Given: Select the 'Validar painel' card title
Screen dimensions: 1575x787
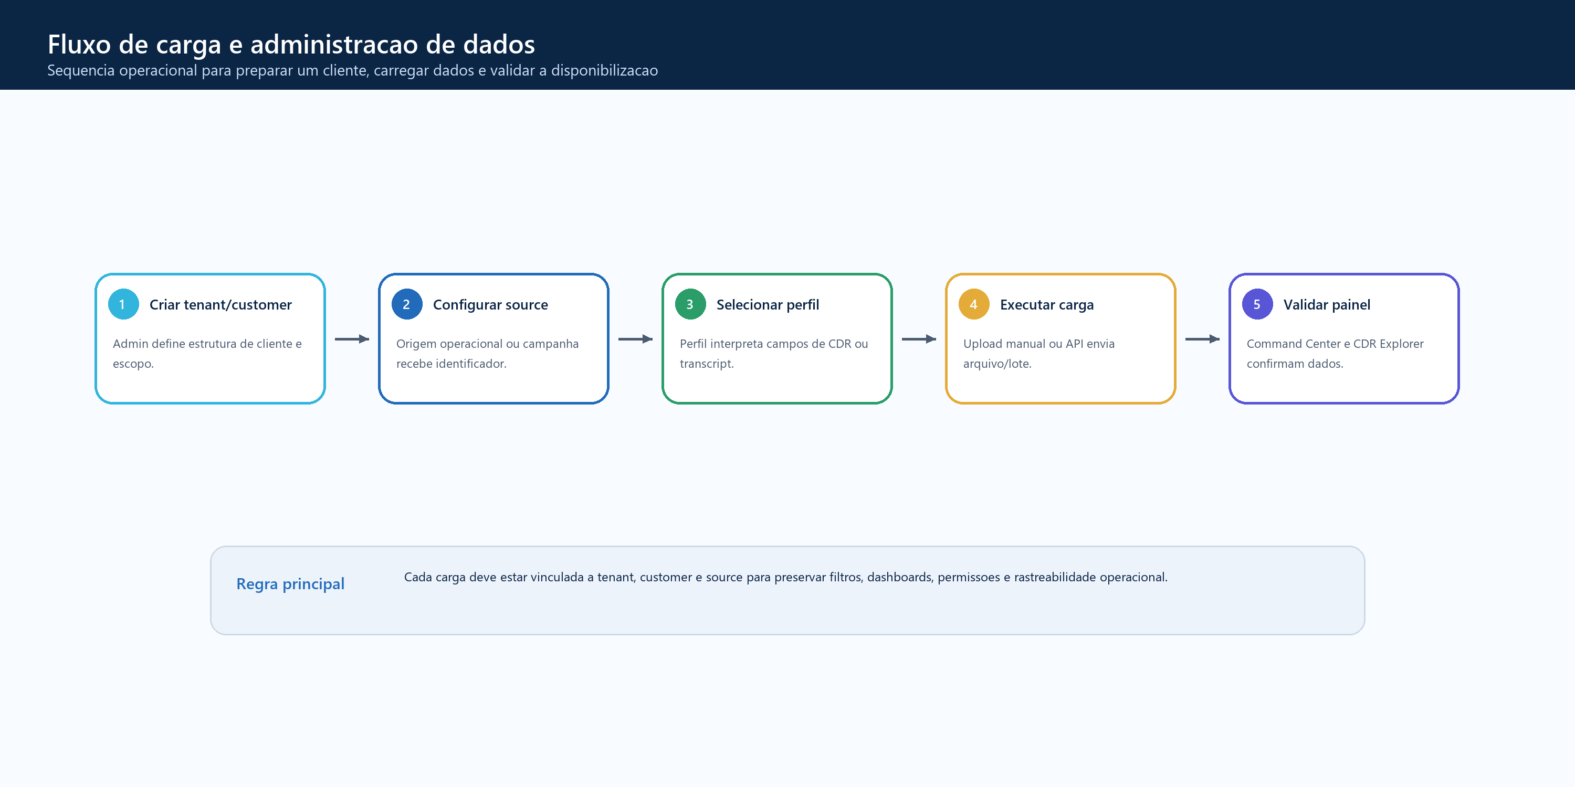Looking at the screenshot, I should click(x=1327, y=304).
